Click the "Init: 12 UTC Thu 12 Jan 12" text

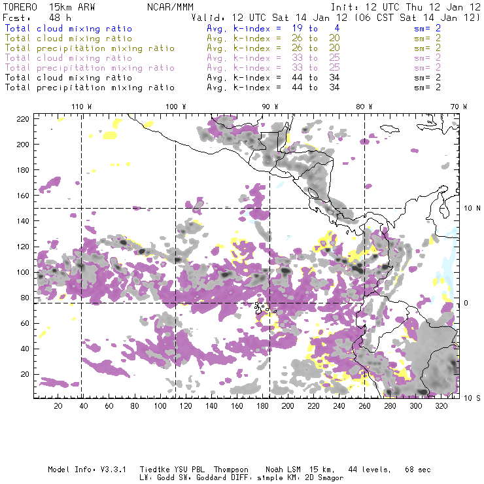pos(406,7)
